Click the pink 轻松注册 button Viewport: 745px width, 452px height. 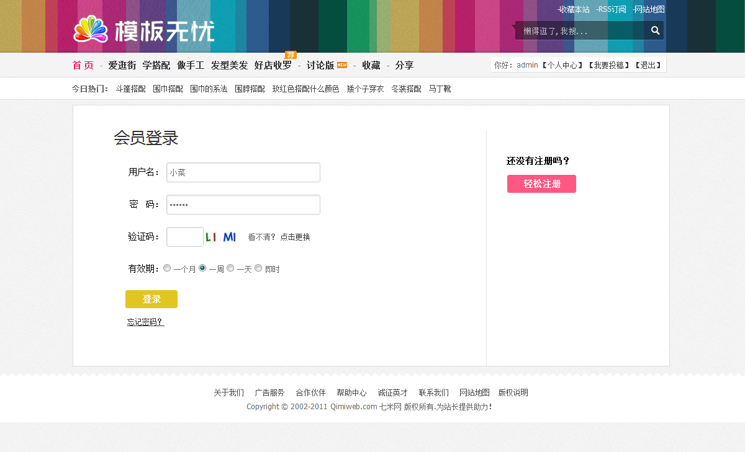(541, 184)
